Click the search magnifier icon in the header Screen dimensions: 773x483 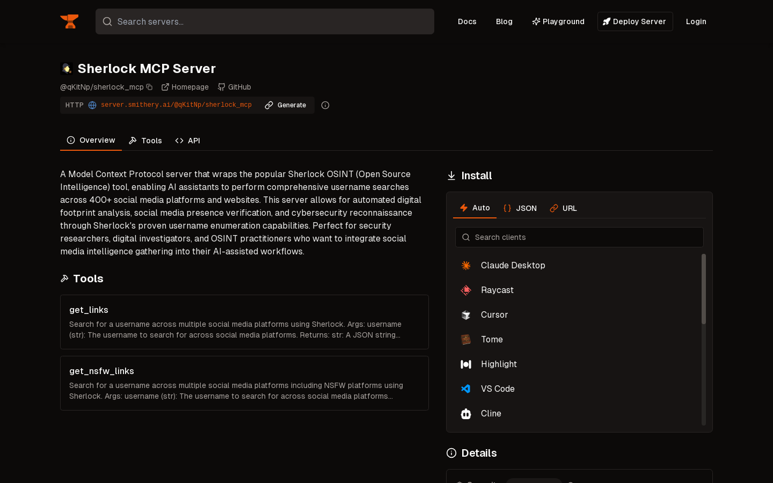(107, 21)
